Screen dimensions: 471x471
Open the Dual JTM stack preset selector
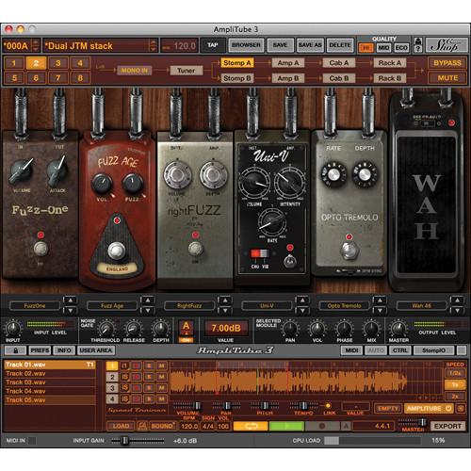100,46
